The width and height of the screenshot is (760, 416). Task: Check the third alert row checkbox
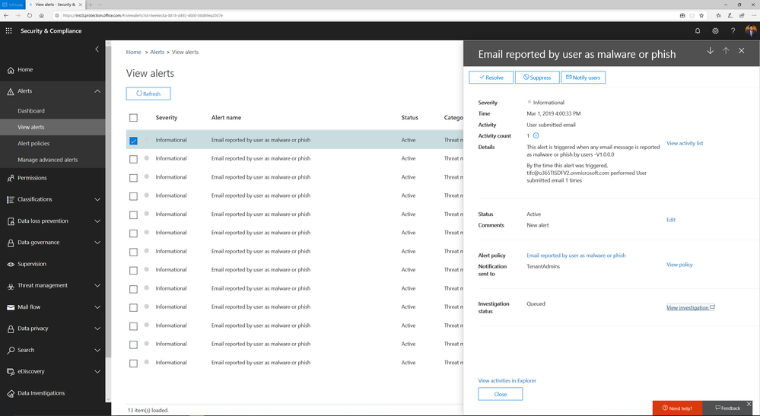[133, 178]
